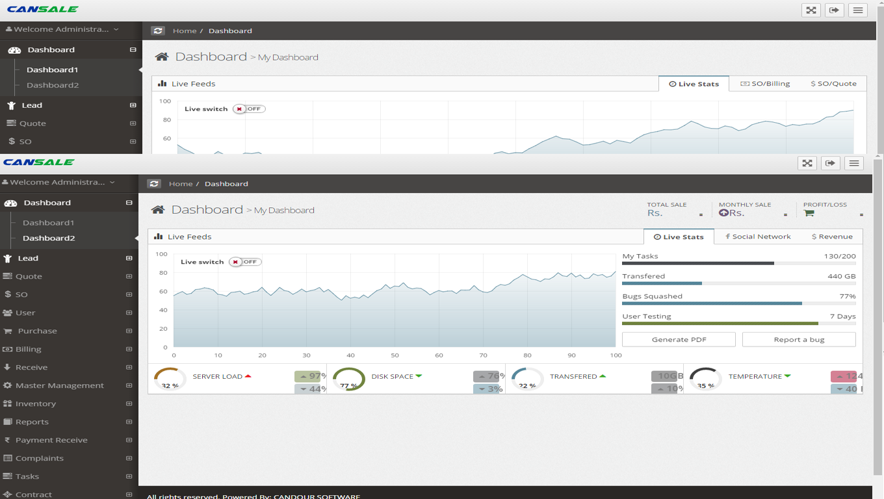The image size is (884, 499).
Task: Open Dashboard1 in front window sidebar
Action: coord(48,222)
